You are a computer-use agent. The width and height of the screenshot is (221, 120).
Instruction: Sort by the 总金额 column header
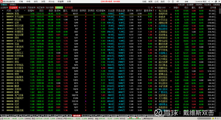point(111,11)
